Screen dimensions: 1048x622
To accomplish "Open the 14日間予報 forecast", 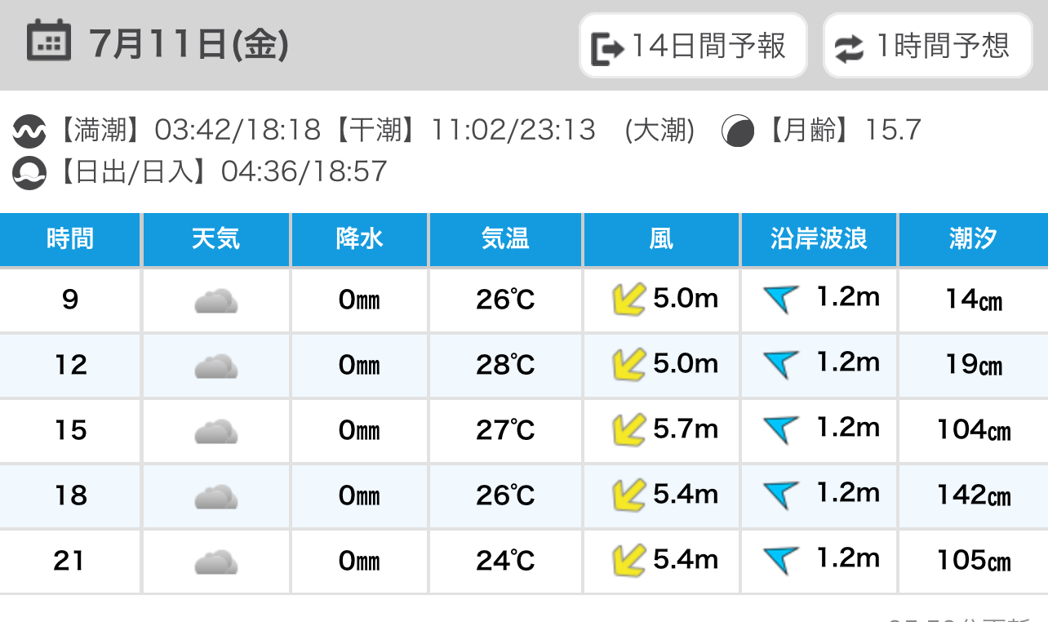I will pyautogui.click(x=693, y=46).
